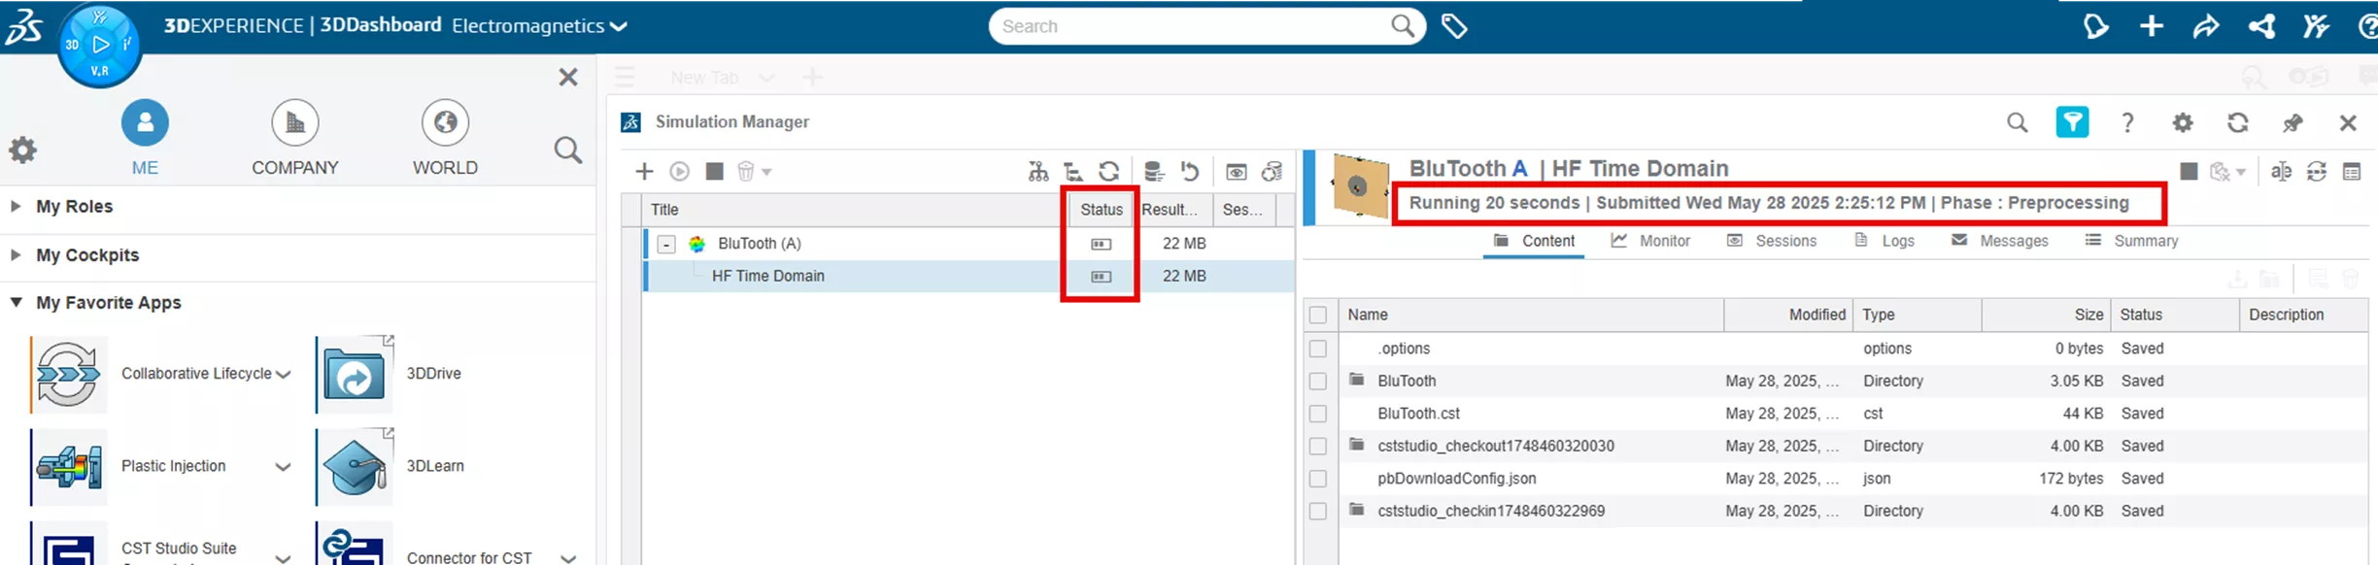Click the 3DEXPERIENCE compass icon

pos(100,45)
